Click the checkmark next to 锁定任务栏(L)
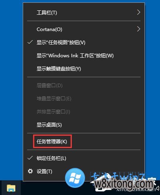This screenshot has width=160, height=195. (30, 158)
